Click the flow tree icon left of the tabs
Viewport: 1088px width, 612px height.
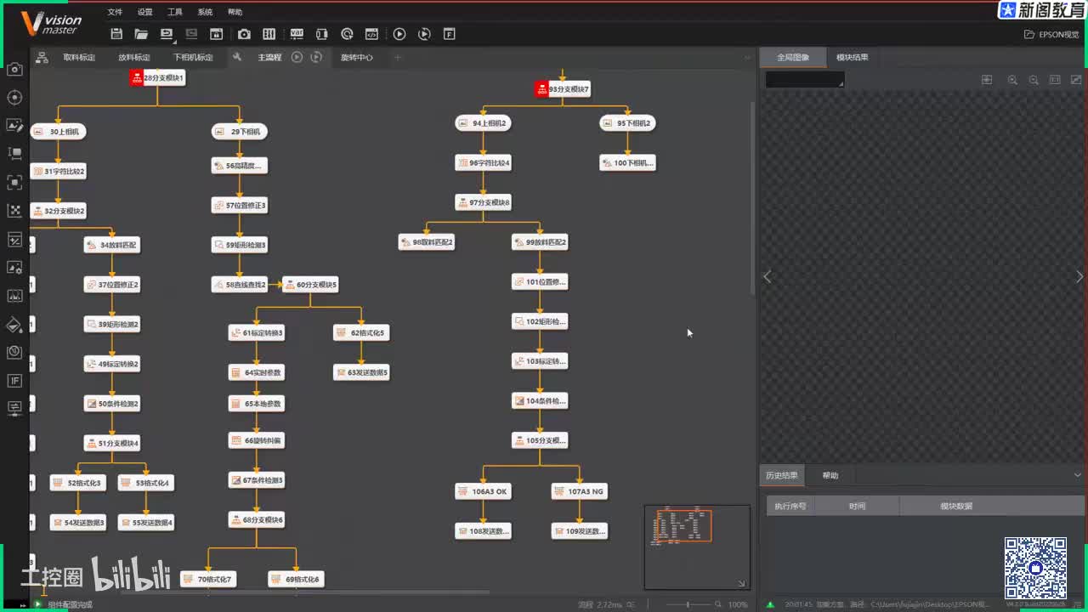[x=42, y=57]
